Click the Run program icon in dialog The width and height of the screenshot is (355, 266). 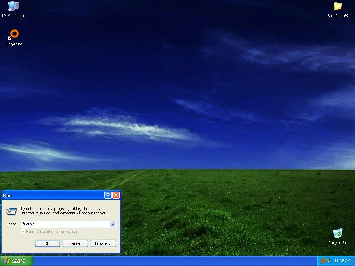[x=11, y=212]
